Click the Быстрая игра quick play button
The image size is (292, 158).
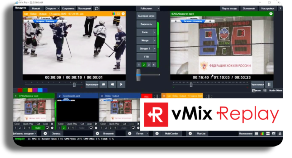pyautogui.click(x=146, y=16)
